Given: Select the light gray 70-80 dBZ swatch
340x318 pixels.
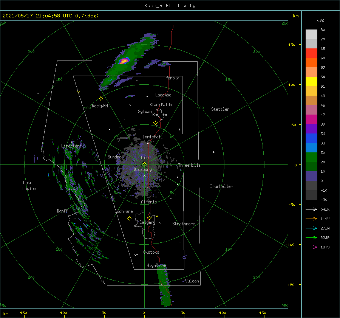Looking at the screenshot, I should tap(311, 34).
